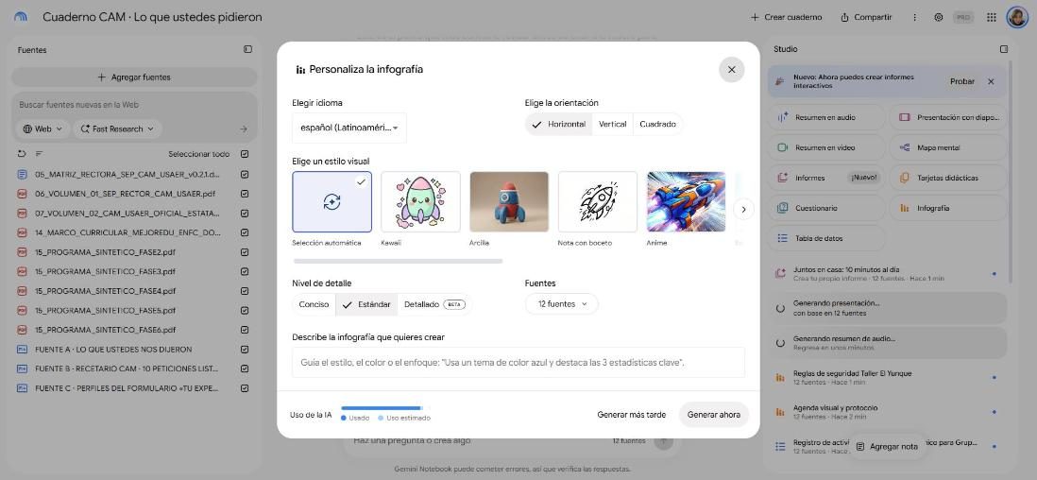Open the Web source type dropdown
The width and height of the screenshot is (1037, 480).
click(43, 129)
